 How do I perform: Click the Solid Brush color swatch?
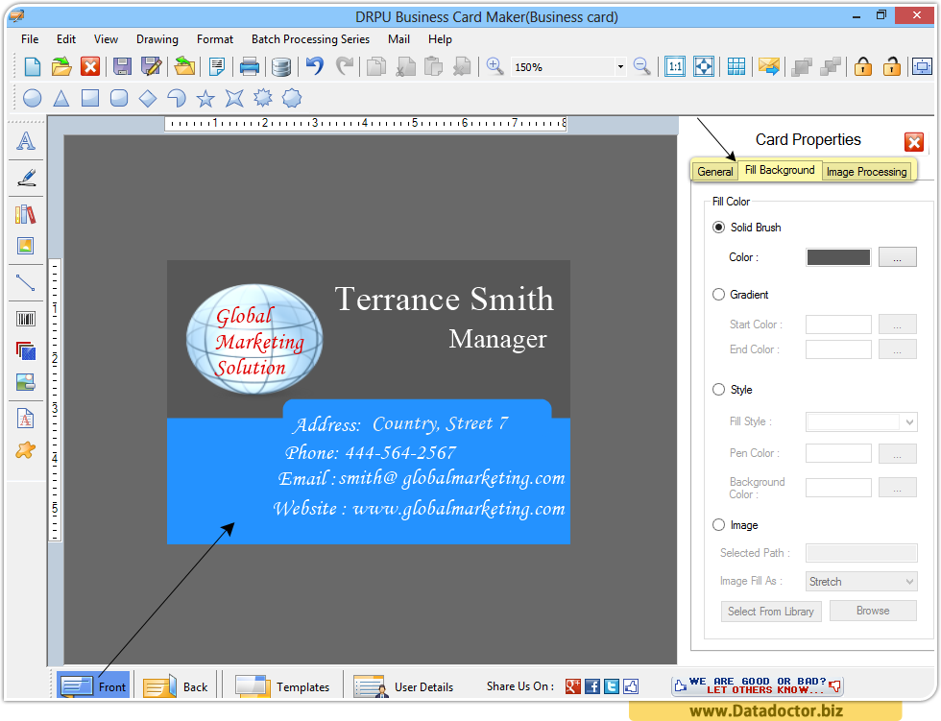837,256
